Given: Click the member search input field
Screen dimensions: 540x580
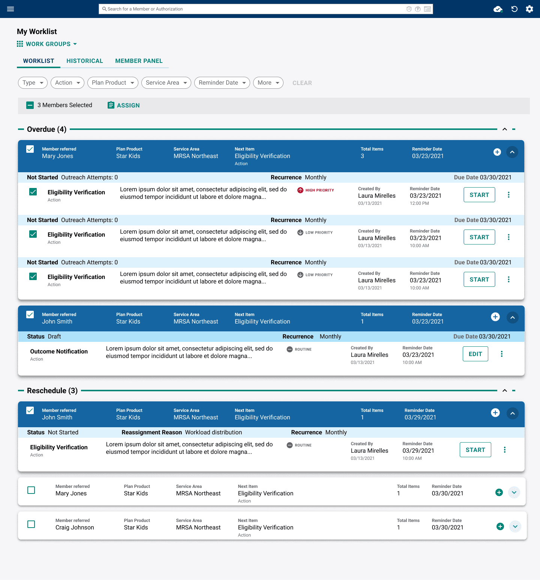Looking at the screenshot, I should click(266, 9).
